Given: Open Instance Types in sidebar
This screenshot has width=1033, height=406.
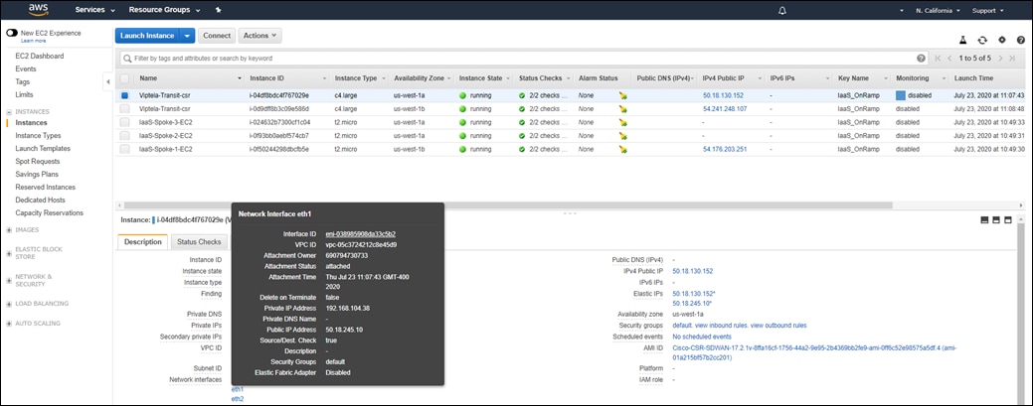Looking at the screenshot, I should click(x=38, y=136).
